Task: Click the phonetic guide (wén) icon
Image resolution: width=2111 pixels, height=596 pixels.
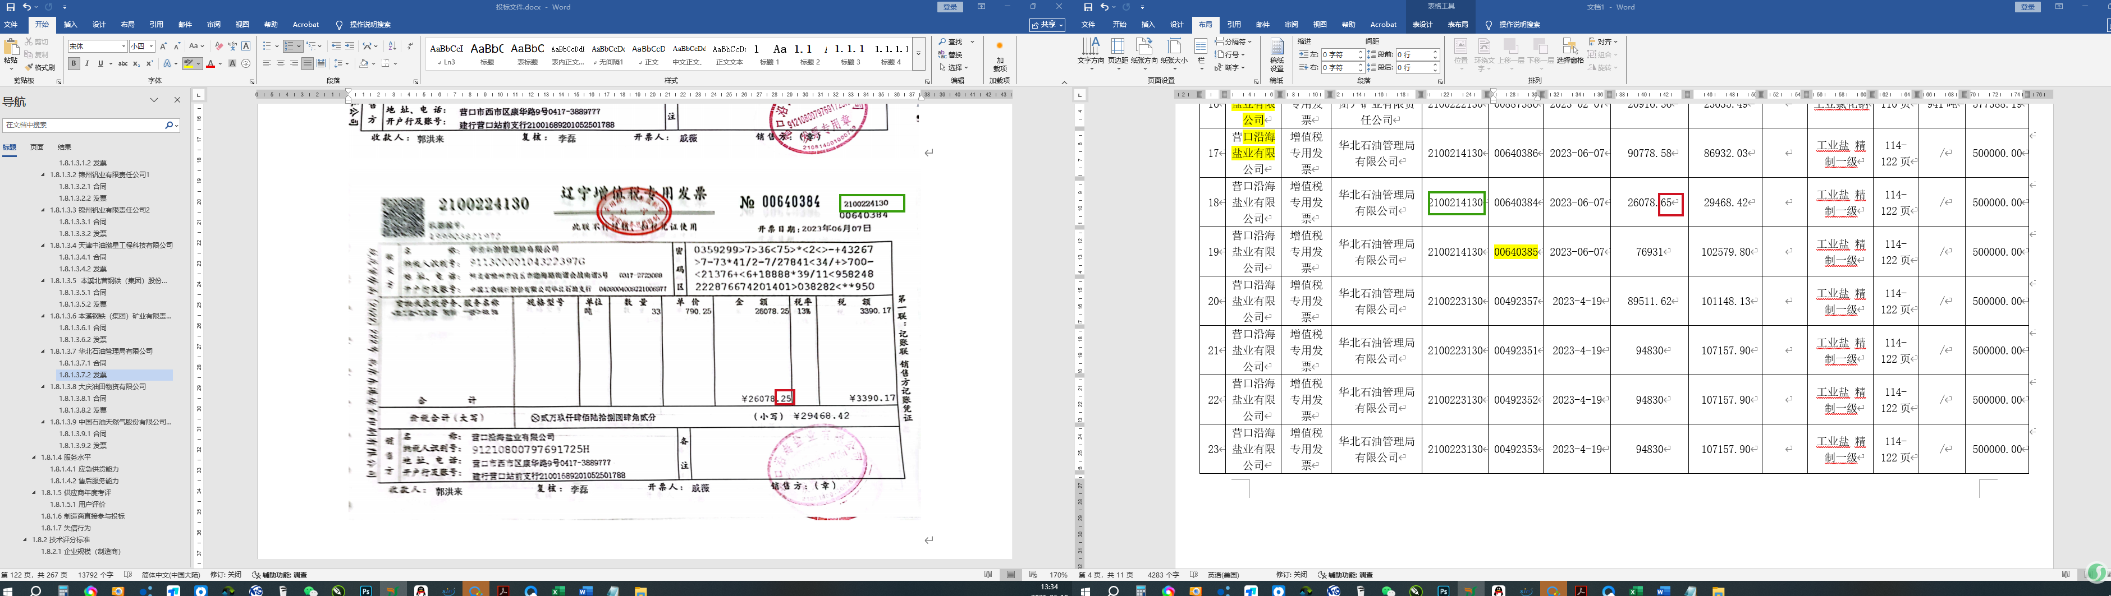Action: click(233, 46)
